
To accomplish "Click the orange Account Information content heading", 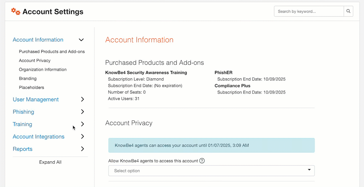I will pos(139,40).
